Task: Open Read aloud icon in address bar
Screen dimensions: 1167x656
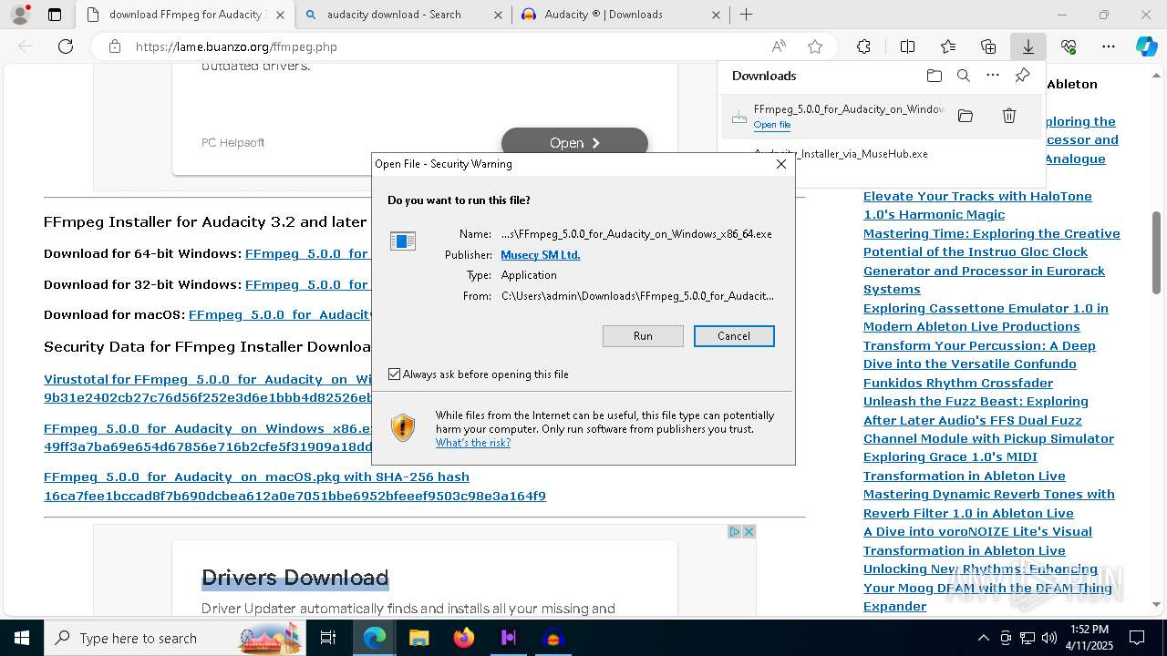Action: (779, 46)
